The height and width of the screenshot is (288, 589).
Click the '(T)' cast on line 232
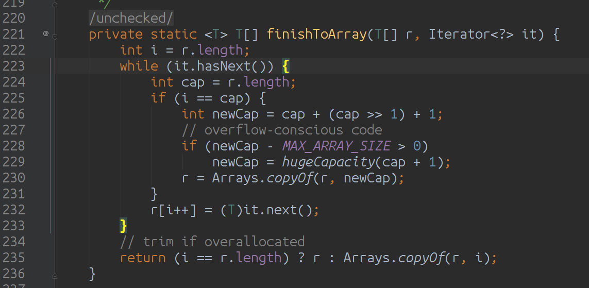232,210
